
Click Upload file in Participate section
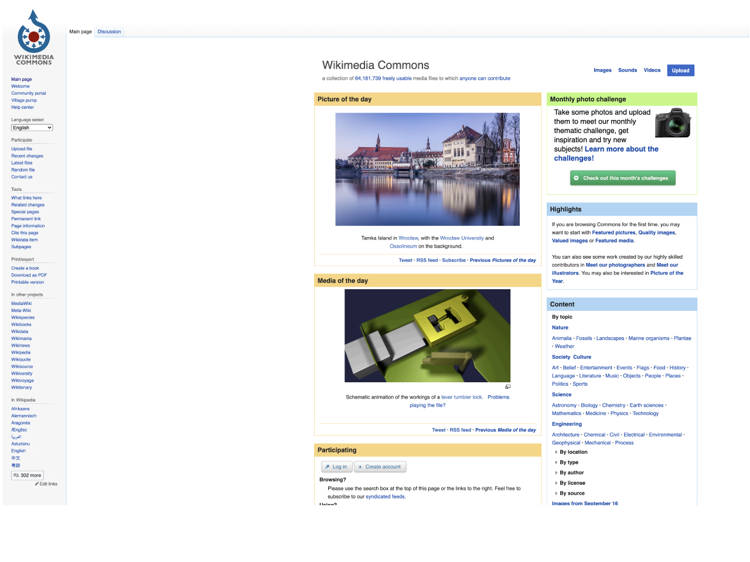point(22,149)
